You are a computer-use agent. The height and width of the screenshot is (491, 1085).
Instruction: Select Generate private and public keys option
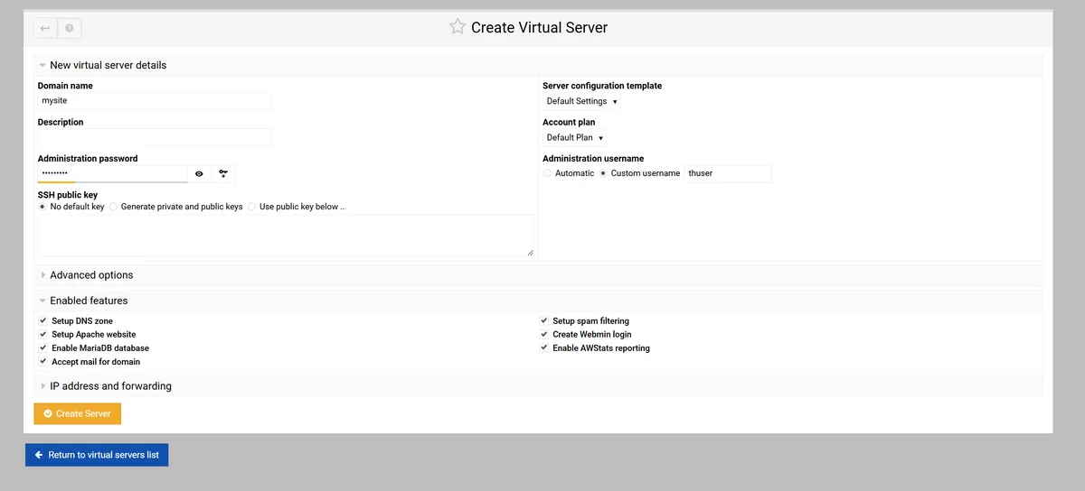tap(114, 207)
